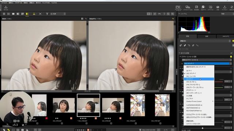Click first adjustment tool icon under 調整済み

click(181, 45)
